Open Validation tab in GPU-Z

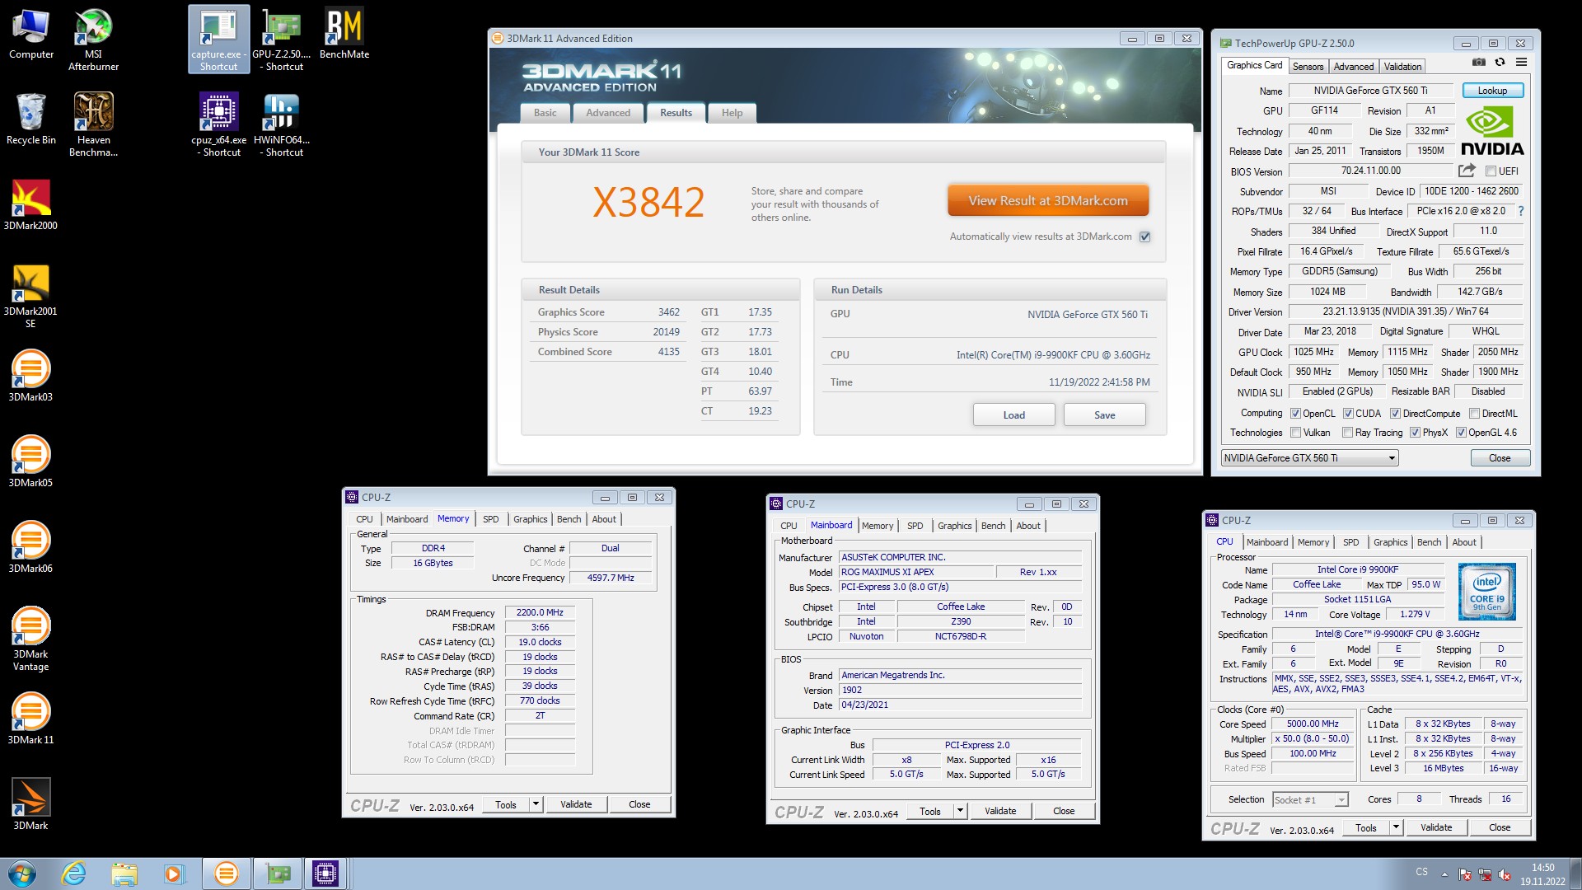[1402, 67]
